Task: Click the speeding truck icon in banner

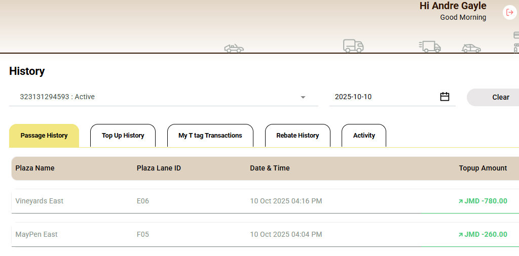Action: pos(430,47)
